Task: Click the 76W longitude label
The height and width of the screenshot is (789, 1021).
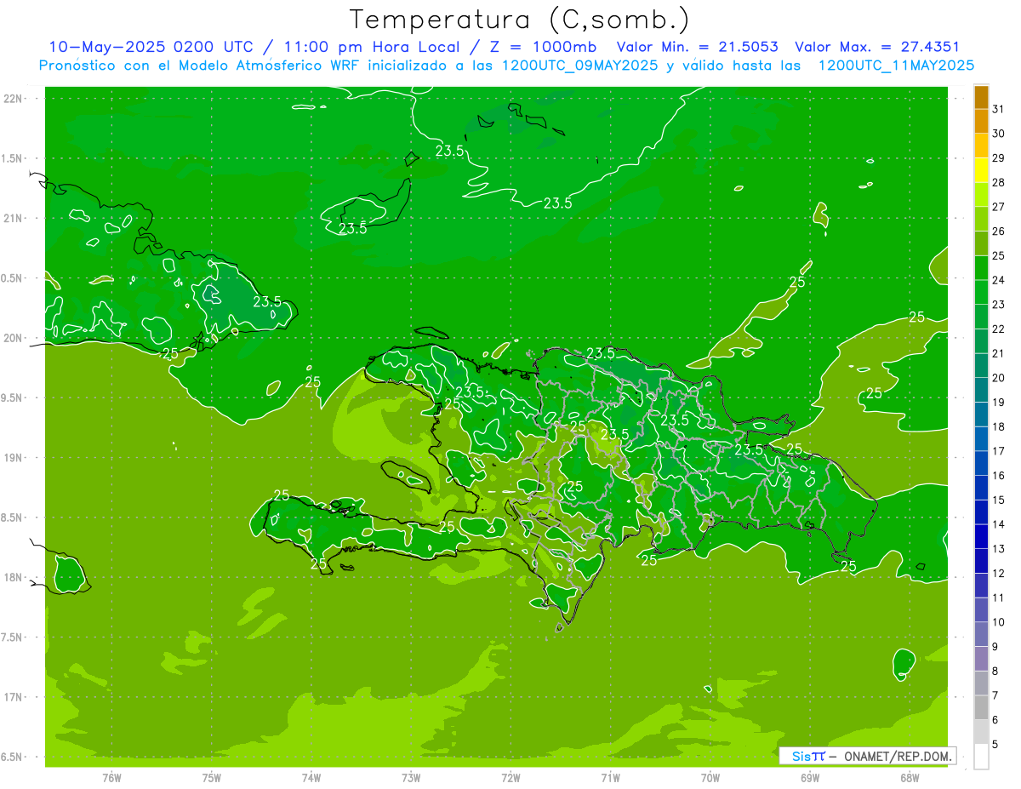Action: click(111, 778)
